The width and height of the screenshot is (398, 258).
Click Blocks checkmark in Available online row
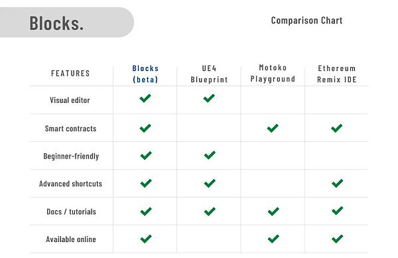[146, 239]
